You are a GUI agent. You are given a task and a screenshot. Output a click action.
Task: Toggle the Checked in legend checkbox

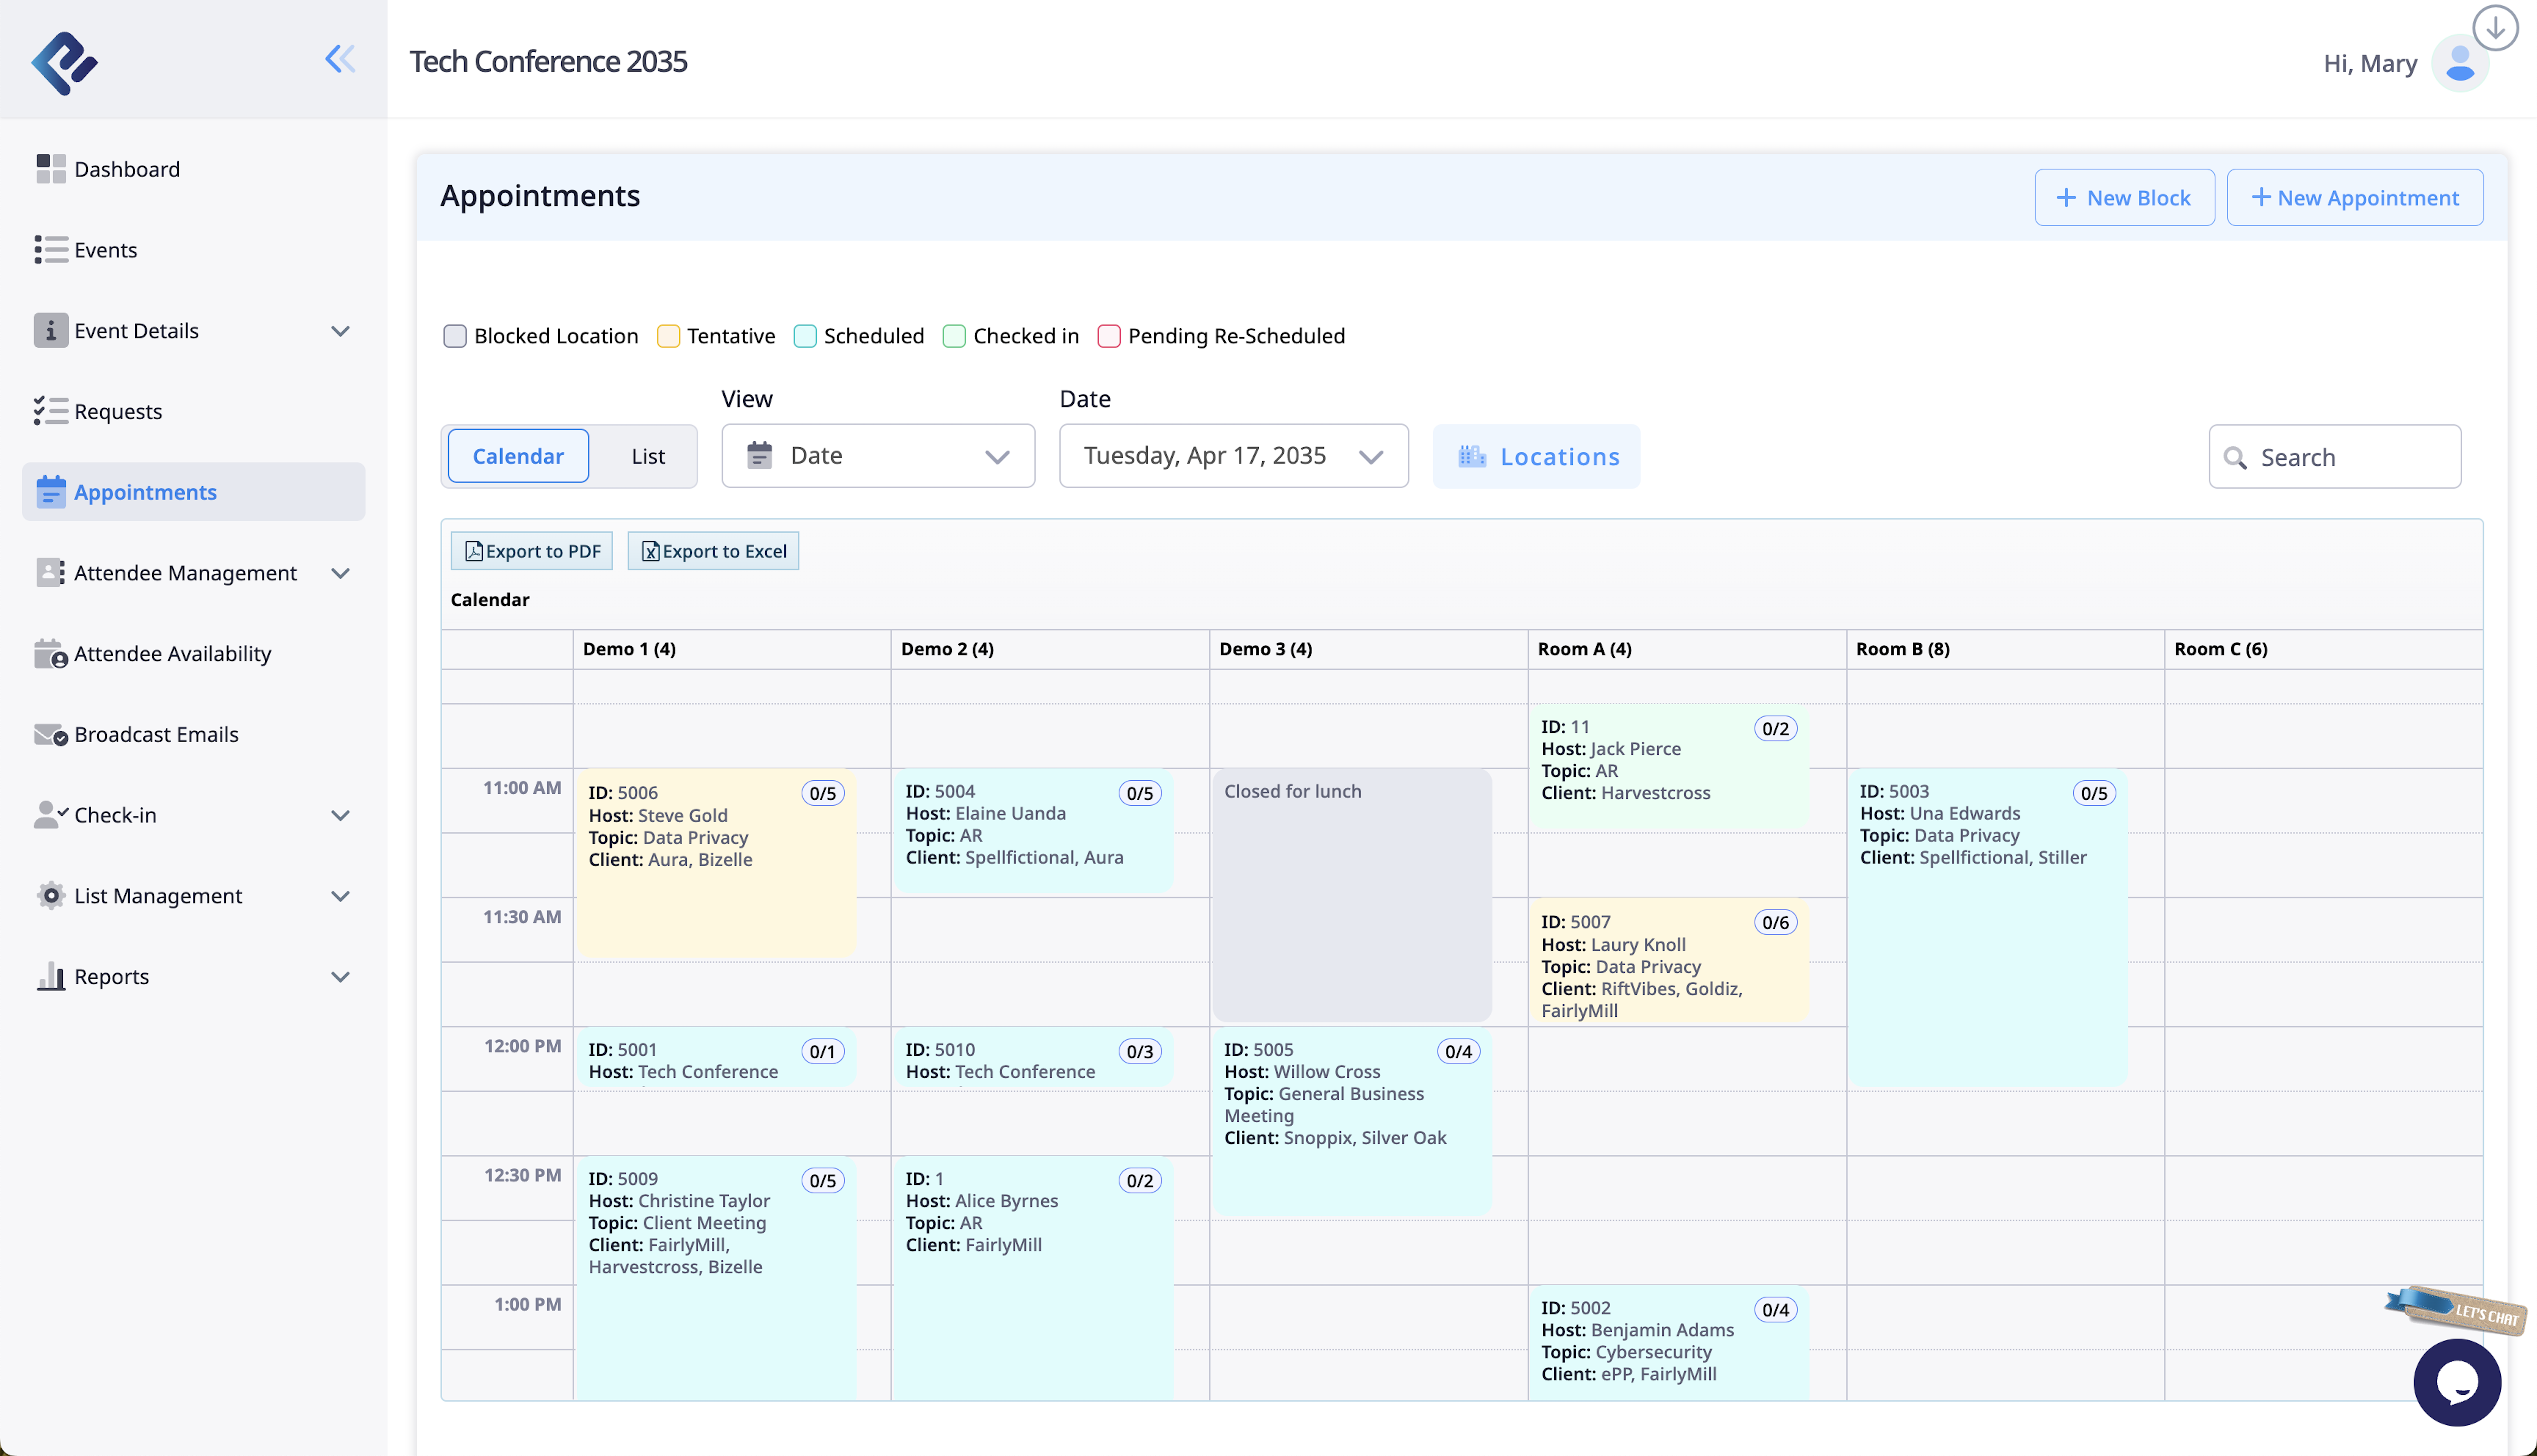(x=954, y=336)
